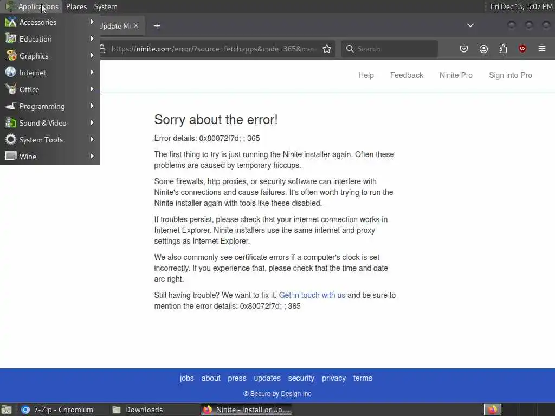The height and width of the screenshot is (416, 555).
Task: Click the Accessories scissors icon
Action: (x=11, y=22)
